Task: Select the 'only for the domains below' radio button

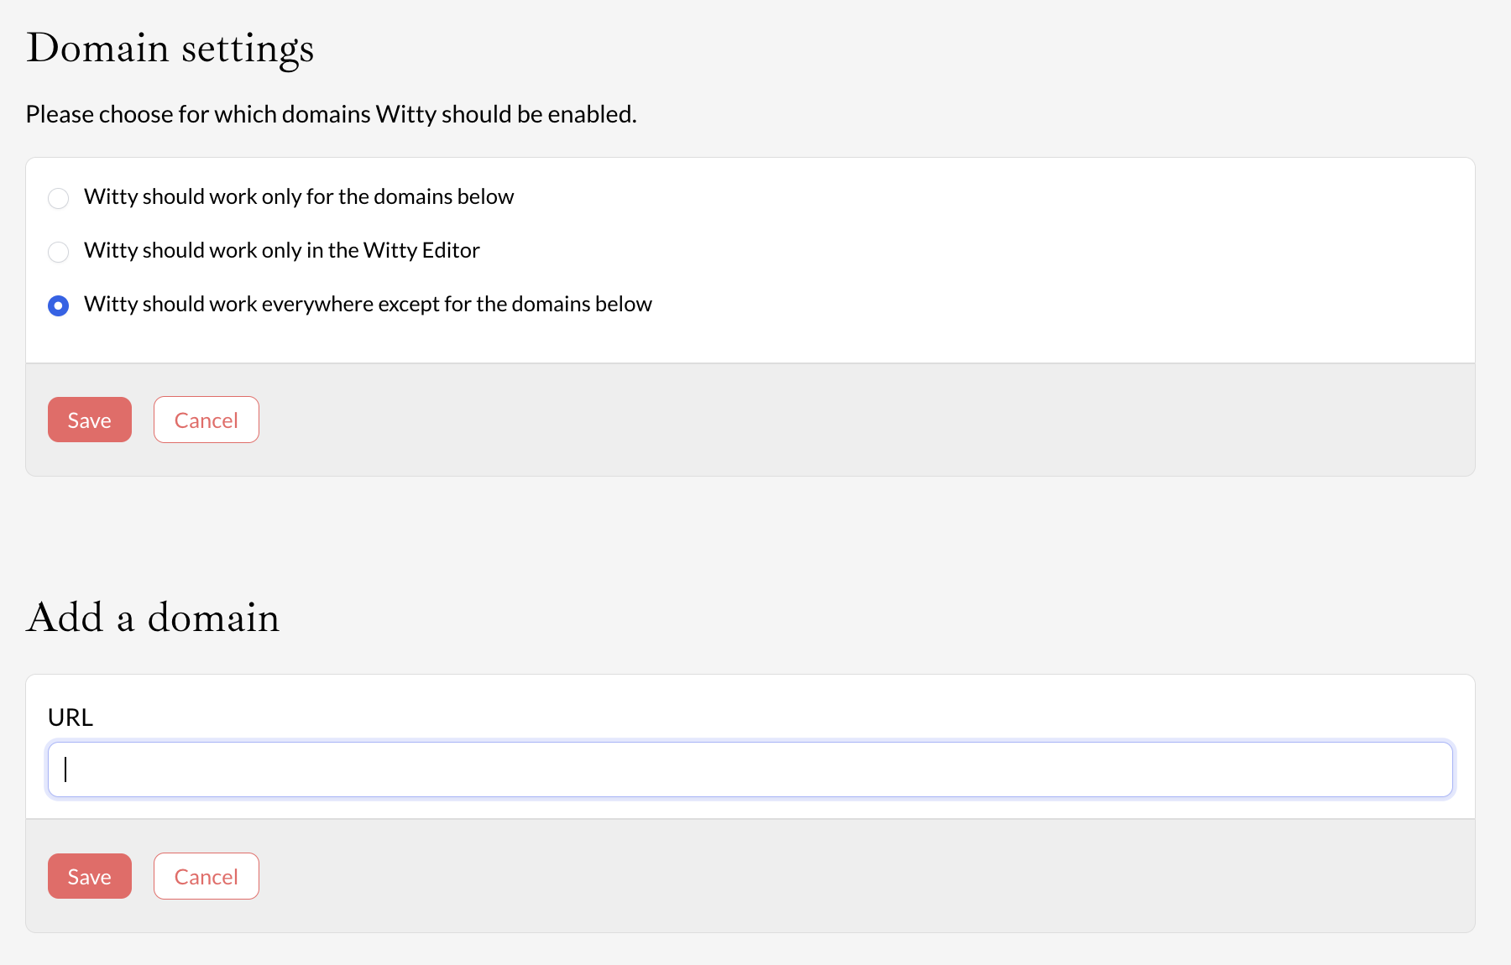Action: (x=58, y=198)
